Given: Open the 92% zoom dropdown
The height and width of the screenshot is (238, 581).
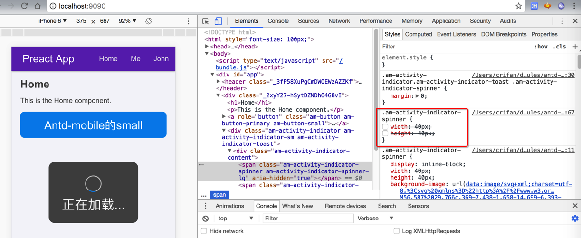Looking at the screenshot, I should coord(127,21).
